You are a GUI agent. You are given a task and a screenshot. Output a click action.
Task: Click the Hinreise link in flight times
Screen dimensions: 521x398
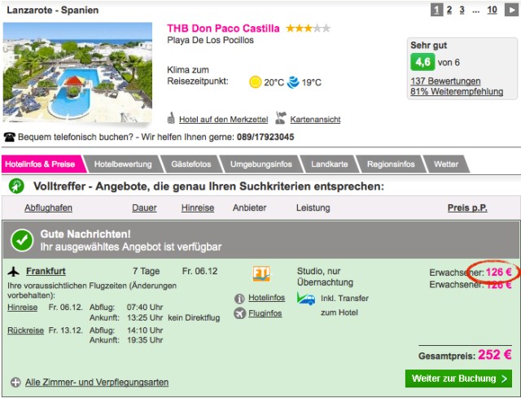click(22, 308)
